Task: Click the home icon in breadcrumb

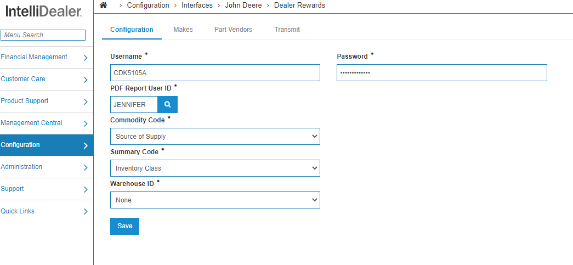Action: pos(103,5)
